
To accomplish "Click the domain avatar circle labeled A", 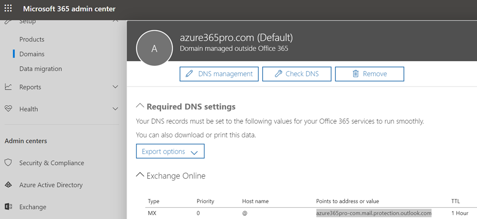I will tap(155, 48).
